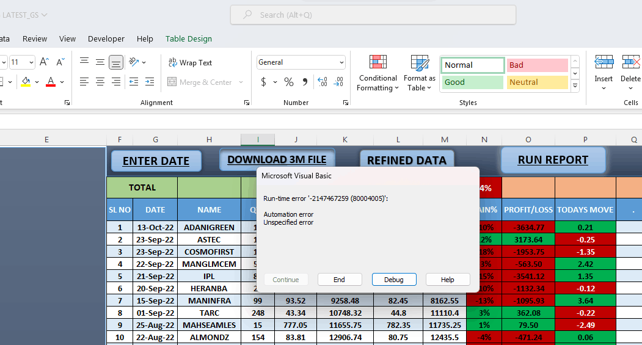642x345 pixels.
Task: Click the ENTER DATE button
Action: [156, 161]
